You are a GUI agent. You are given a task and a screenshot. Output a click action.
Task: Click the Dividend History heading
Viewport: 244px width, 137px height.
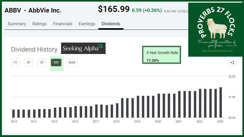coord(34,49)
